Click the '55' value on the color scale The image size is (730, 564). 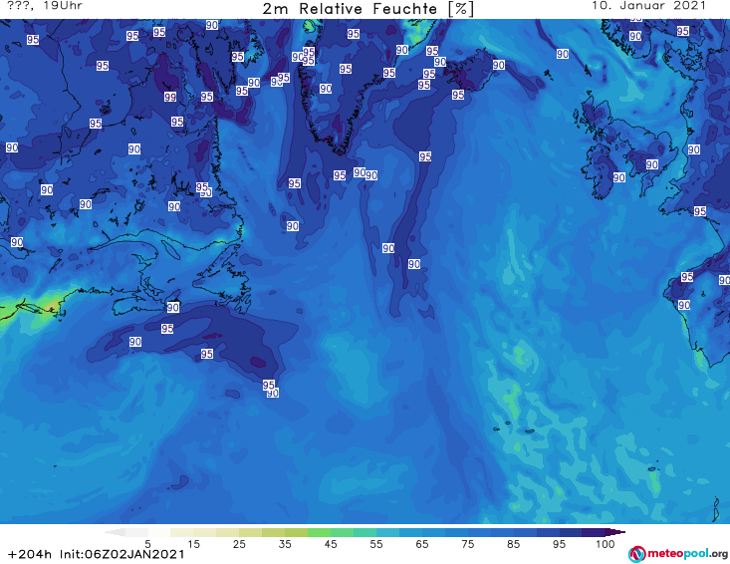376,543
